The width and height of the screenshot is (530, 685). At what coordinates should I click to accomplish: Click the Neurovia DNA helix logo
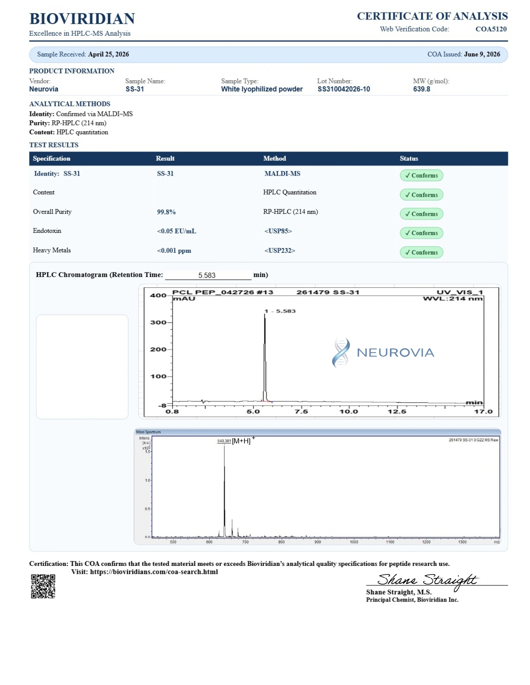[x=341, y=352]
